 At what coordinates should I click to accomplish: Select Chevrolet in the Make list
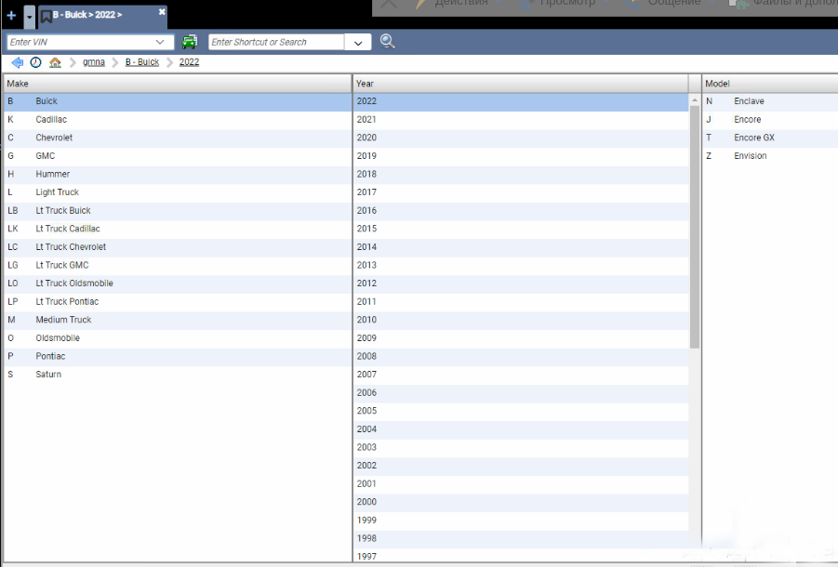click(54, 138)
